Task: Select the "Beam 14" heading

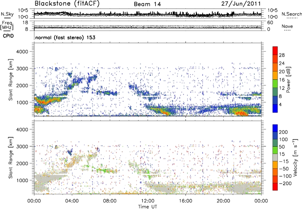Action: 147,4
